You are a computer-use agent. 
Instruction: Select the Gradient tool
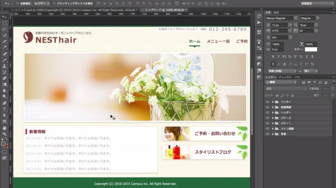tap(4, 84)
